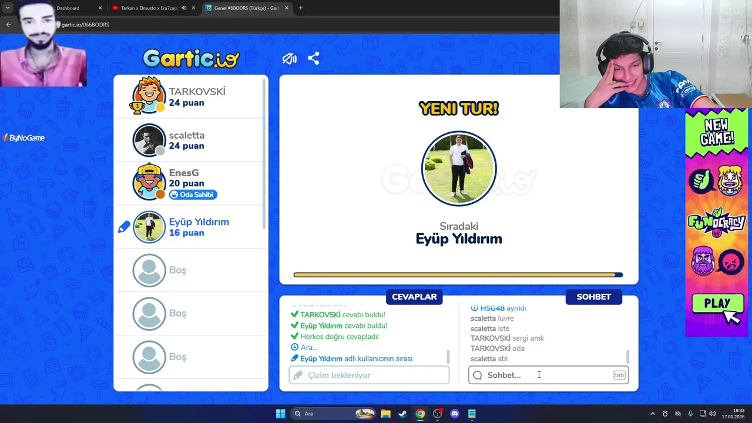The image size is (752, 423).
Task: Click the player list scrollbar
Action: point(264,154)
